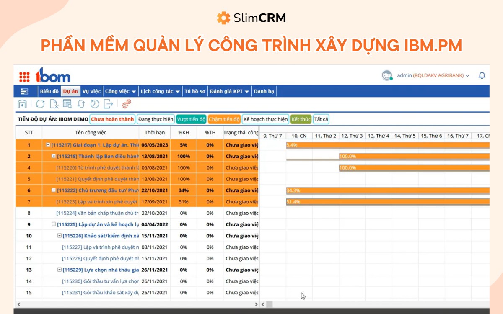Open the 'Danh bạ' menu item

pyautogui.click(x=264, y=90)
